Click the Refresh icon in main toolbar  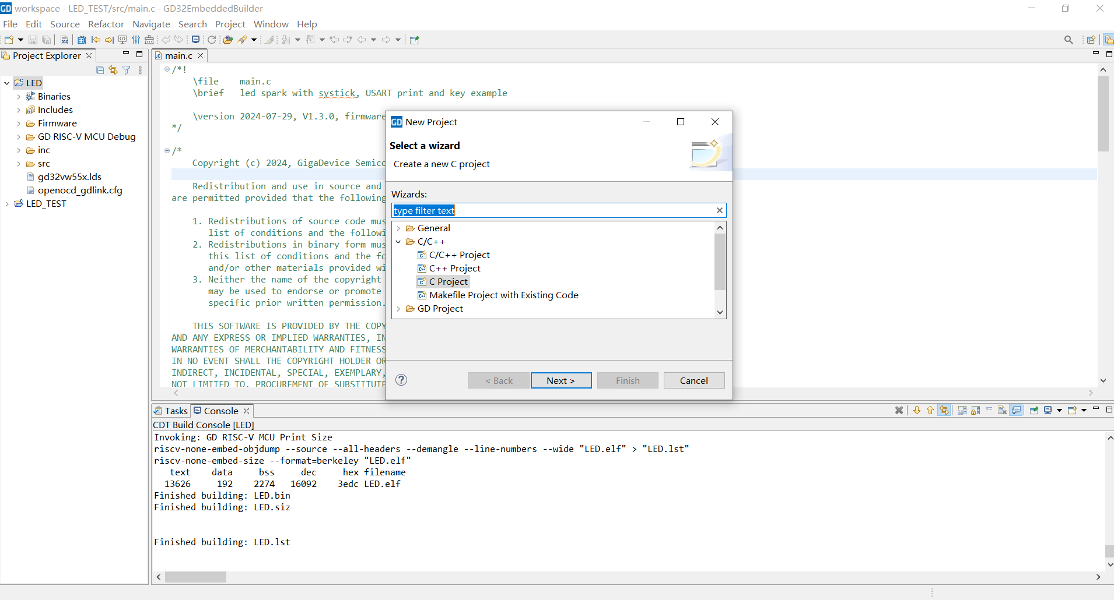(x=212, y=40)
